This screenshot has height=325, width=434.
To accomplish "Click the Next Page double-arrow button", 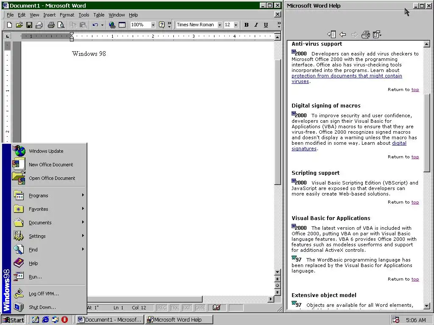I will tap(277, 292).
